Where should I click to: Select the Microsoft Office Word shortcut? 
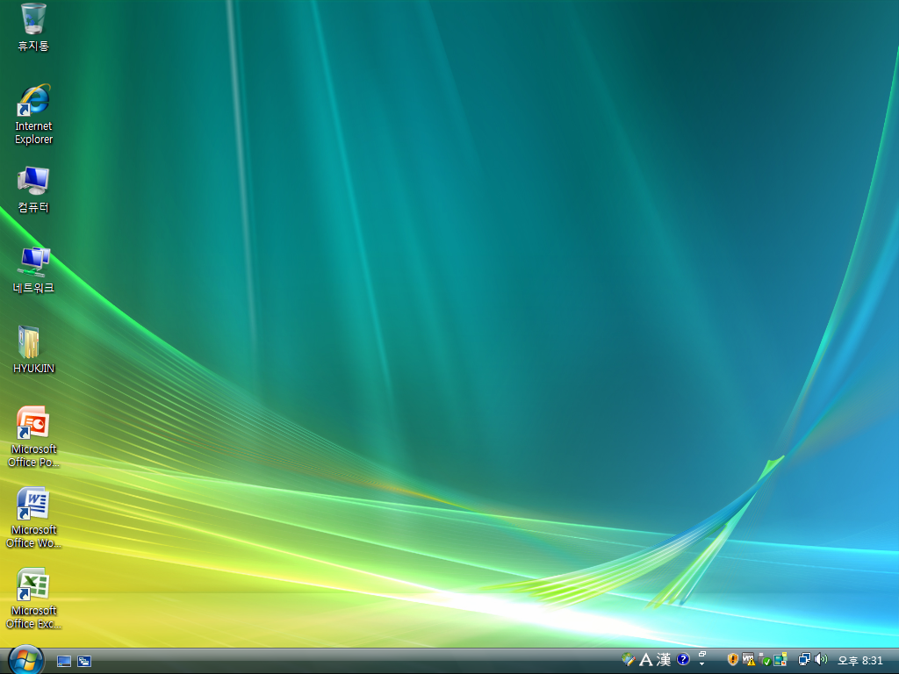coord(33,518)
